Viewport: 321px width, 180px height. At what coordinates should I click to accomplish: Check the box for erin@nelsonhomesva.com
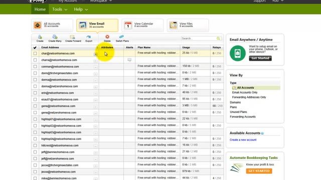coord(35,93)
